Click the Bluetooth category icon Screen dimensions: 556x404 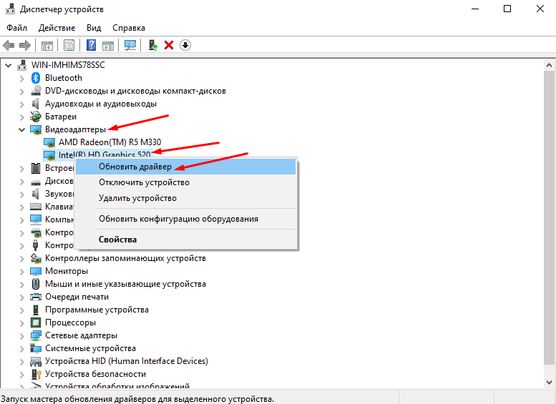(36, 78)
